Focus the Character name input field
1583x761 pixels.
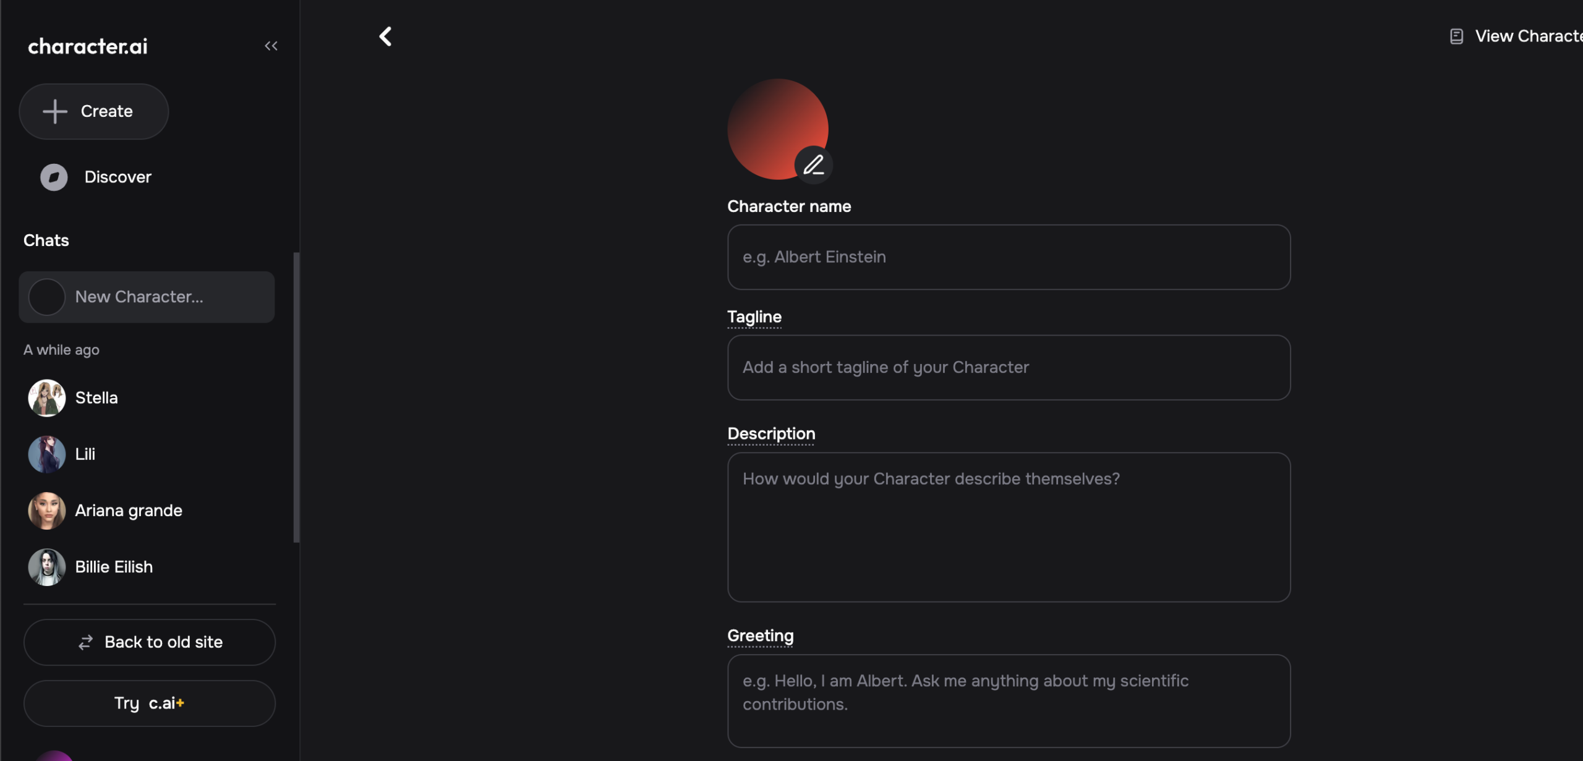[1009, 257]
